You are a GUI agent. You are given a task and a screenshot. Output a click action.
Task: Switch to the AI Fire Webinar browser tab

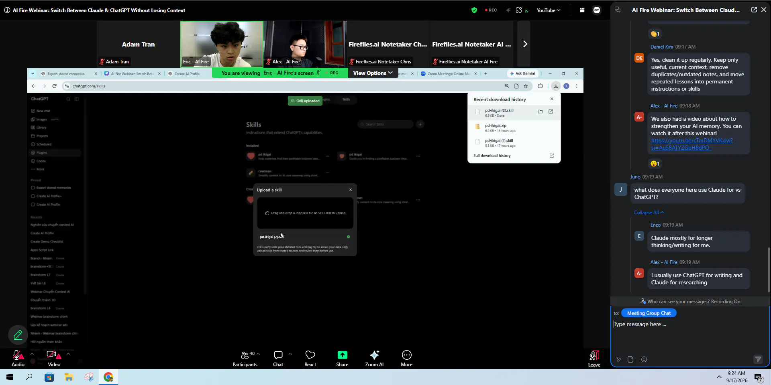132,74
